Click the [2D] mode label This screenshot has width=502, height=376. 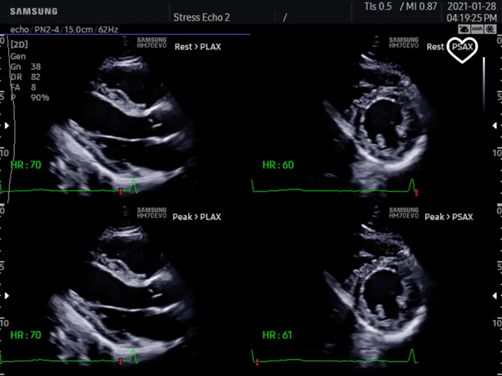point(19,44)
